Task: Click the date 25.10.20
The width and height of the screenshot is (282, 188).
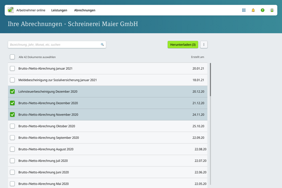Action: [x=198, y=126]
